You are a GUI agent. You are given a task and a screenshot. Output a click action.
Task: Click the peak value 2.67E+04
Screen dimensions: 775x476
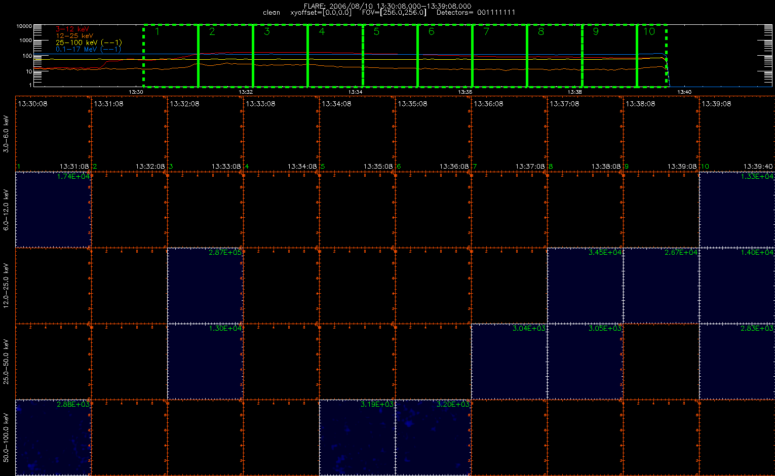[x=681, y=252]
